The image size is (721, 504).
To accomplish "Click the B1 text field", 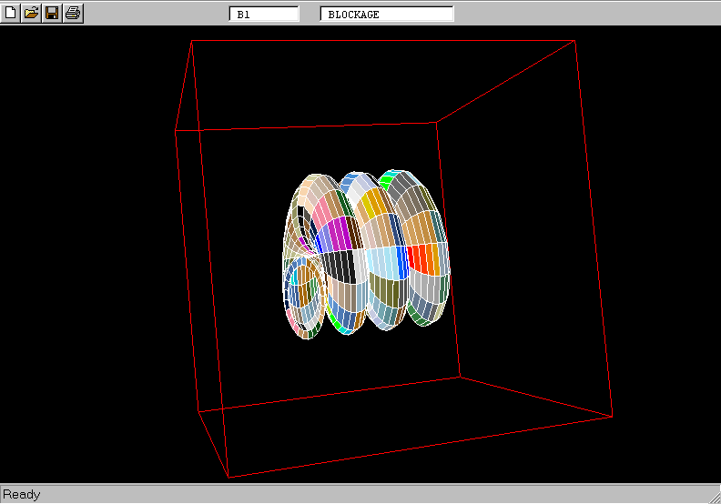I will click(x=264, y=15).
